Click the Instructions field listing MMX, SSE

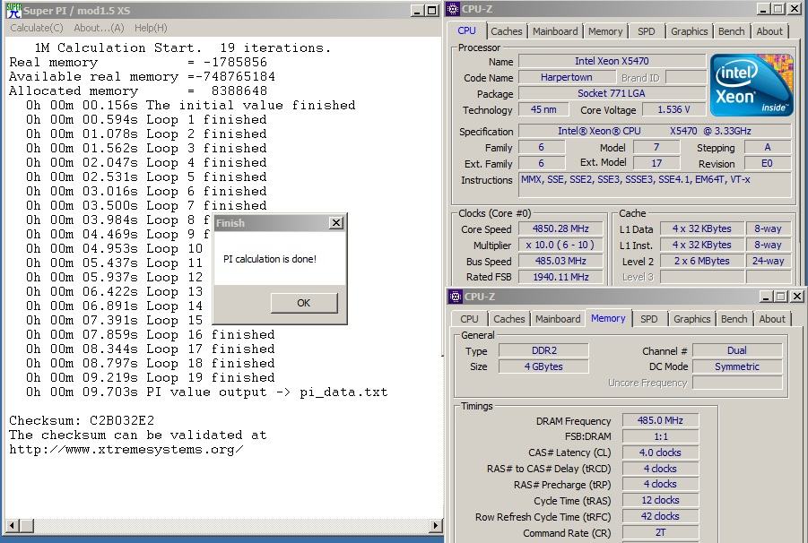(655, 185)
